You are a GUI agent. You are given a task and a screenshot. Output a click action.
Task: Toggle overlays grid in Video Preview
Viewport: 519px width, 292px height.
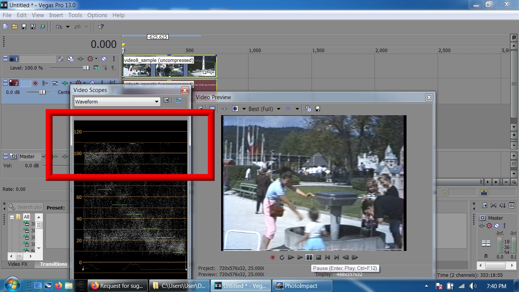pyautogui.click(x=288, y=109)
